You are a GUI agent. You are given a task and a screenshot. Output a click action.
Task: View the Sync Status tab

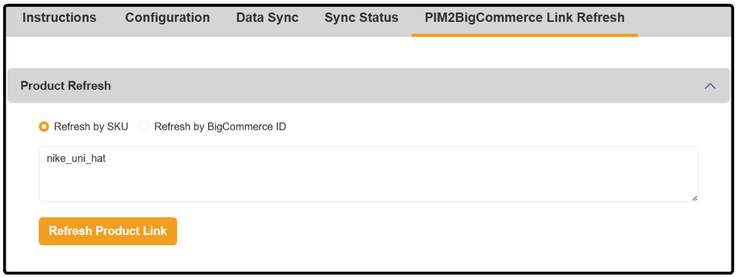[361, 18]
